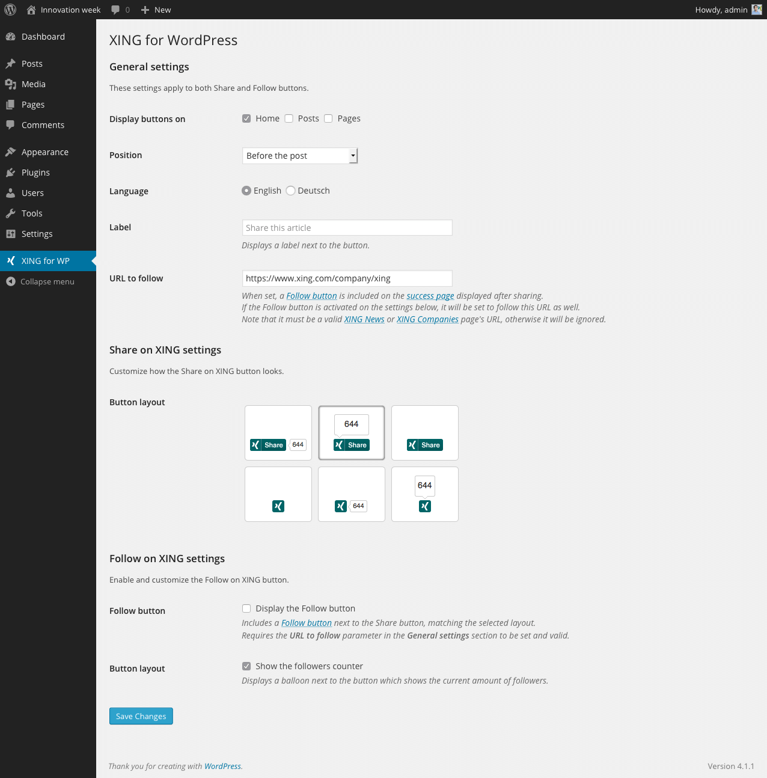767x778 pixels.
Task: Click the URL to follow input field
Action: 347,278
